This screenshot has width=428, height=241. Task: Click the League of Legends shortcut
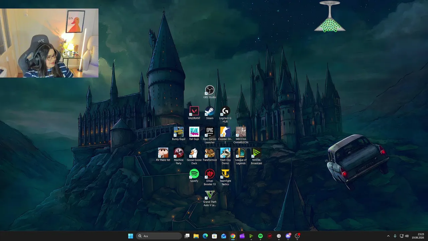point(241,156)
